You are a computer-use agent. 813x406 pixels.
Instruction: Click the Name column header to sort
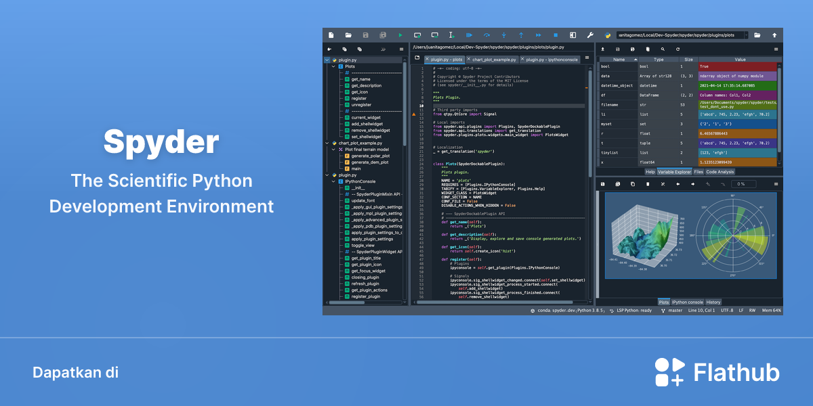618,60
